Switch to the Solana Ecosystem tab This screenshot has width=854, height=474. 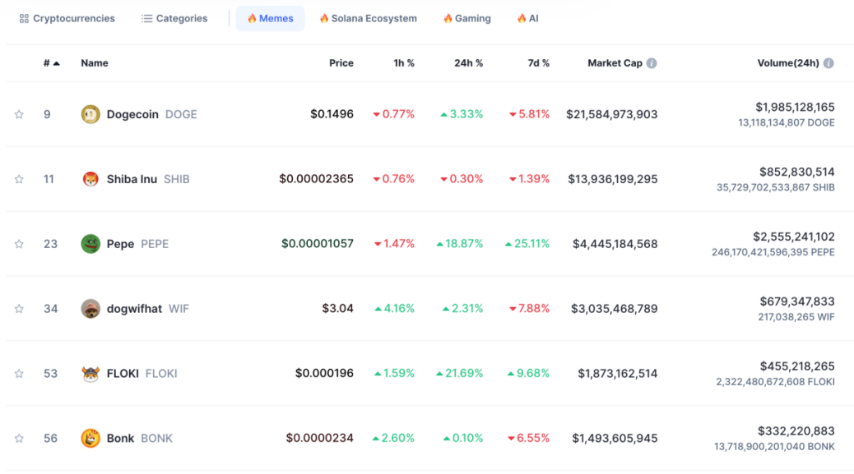click(x=369, y=18)
